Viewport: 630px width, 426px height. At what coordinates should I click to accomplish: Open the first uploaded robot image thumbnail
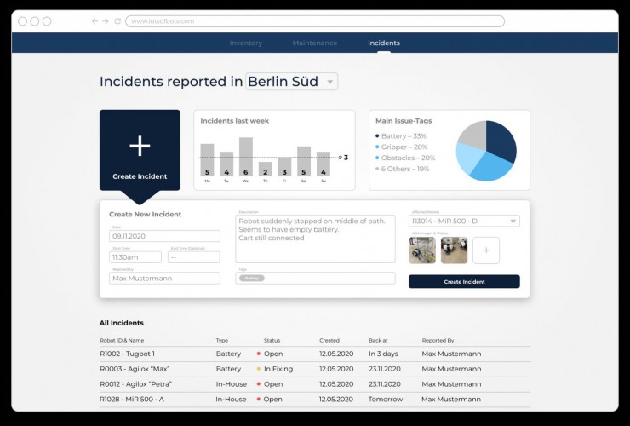[422, 250]
